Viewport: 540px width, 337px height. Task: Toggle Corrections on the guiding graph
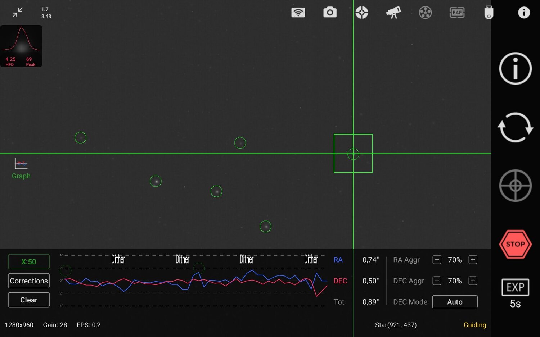pos(28,281)
